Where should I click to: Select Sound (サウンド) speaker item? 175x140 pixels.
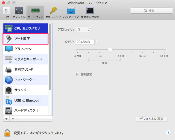click(x=25, y=90)
